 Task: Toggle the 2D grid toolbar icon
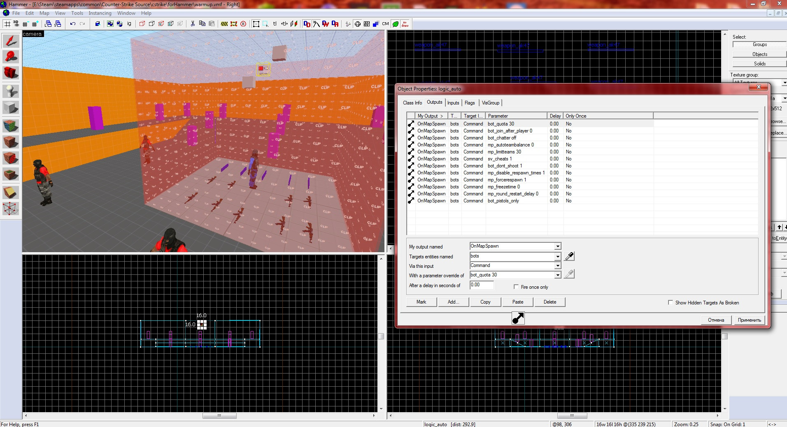(7, 24)
